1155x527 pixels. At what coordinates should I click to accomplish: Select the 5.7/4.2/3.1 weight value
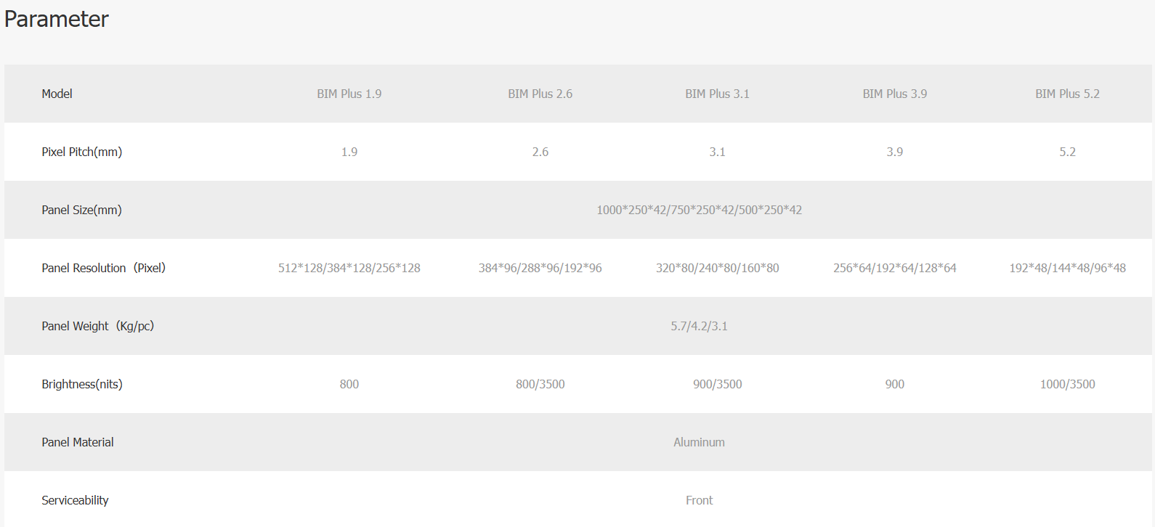click(x=699, y=326)
